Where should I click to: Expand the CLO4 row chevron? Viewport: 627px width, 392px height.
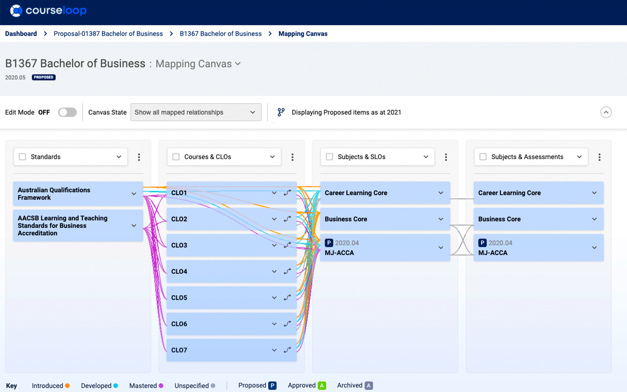(274, 271)
